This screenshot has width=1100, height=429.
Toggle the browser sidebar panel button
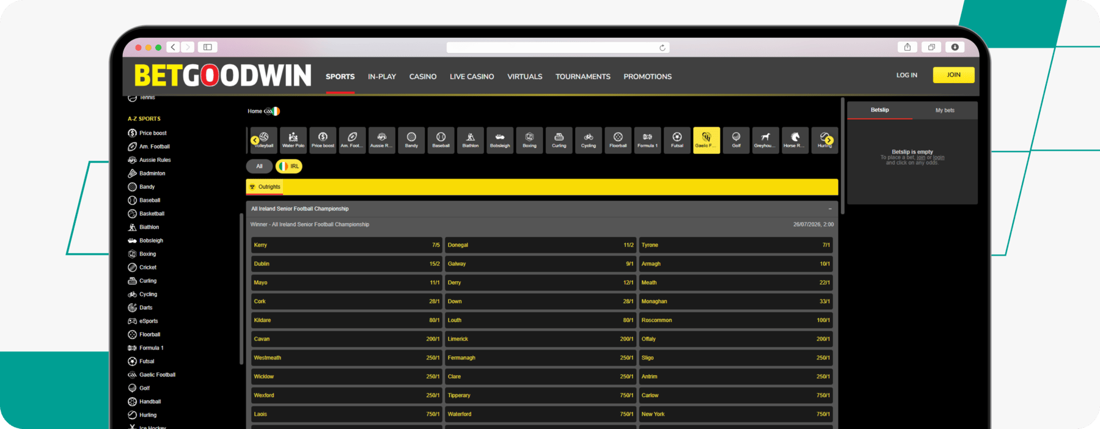click(208, 47)
